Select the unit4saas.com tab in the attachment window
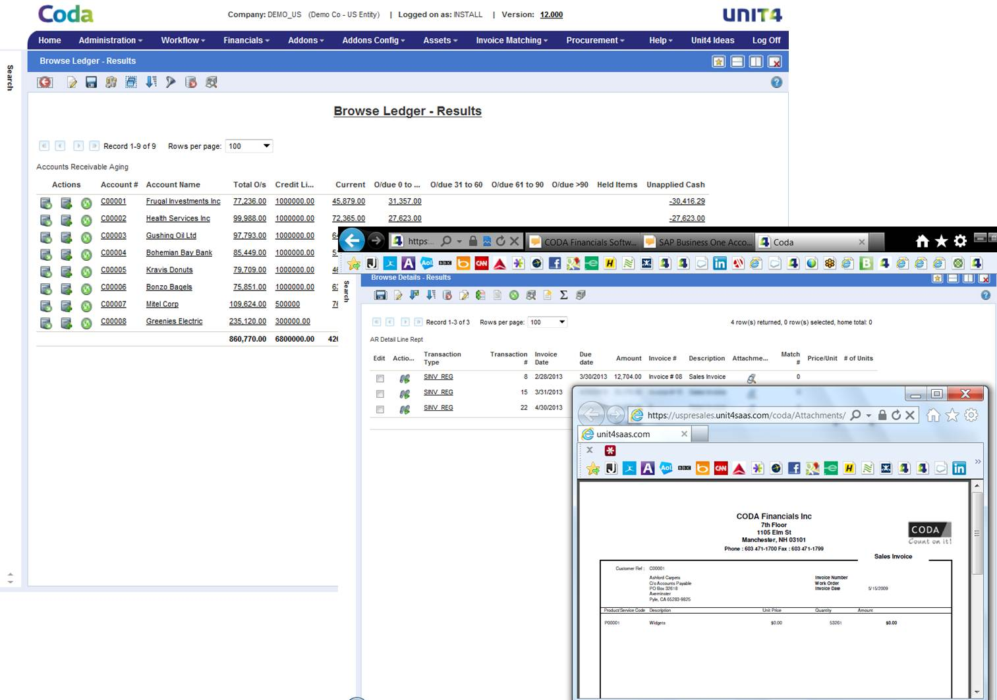997x700 pixels. (x=634, y=434)
